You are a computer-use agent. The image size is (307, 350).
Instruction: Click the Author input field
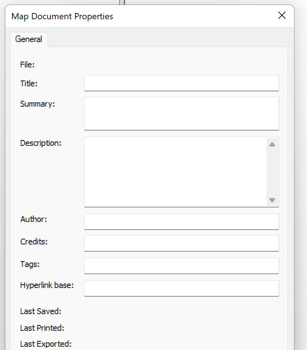tap(181, 221)
